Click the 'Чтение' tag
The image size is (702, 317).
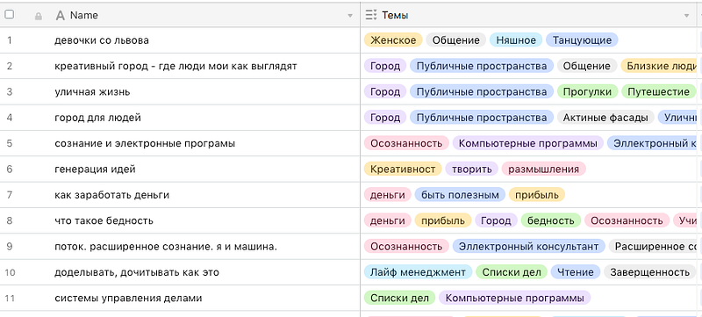(576, 272)
